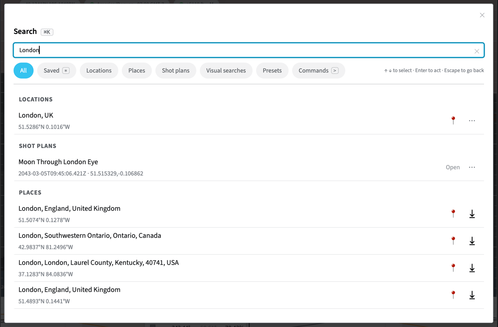
Task: Download the place at 51.5074°N 0.1278°W
Action: coord(472,214)
